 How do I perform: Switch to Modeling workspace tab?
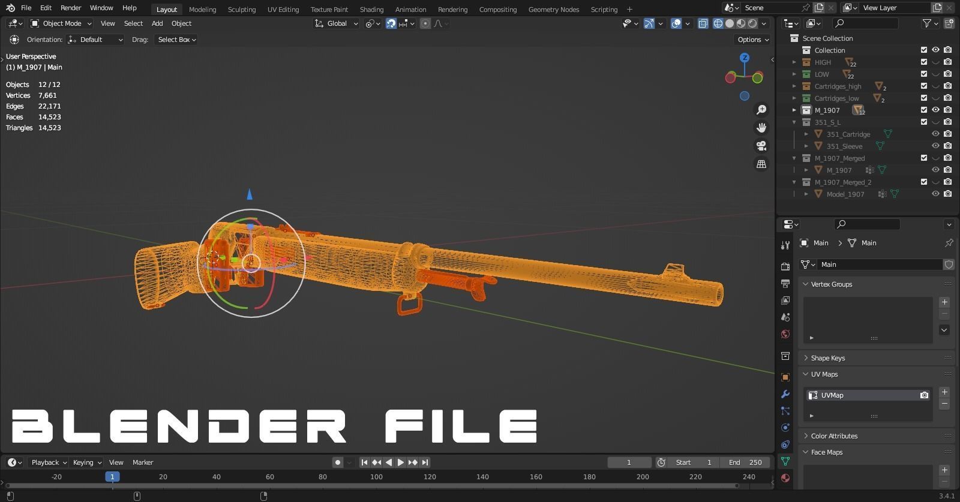click(202, 9)
